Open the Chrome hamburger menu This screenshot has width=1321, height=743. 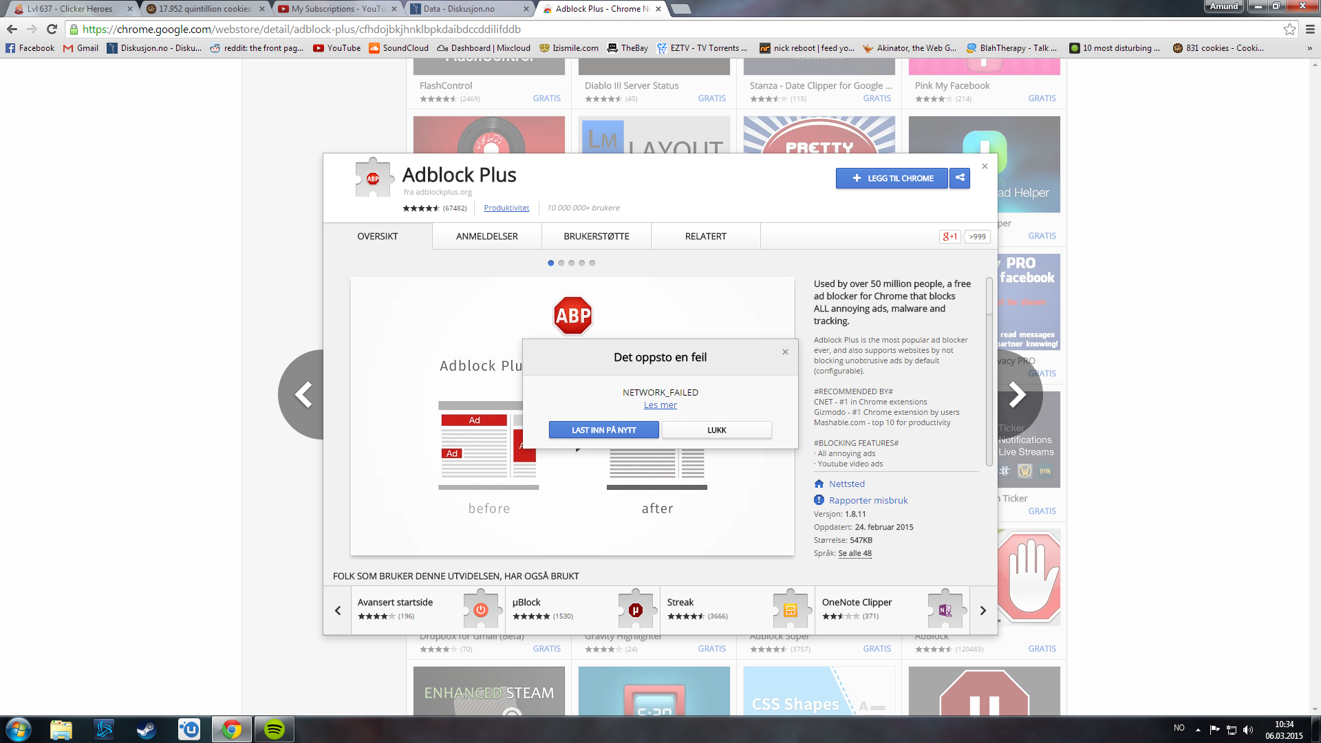(x=1310, y=29)
